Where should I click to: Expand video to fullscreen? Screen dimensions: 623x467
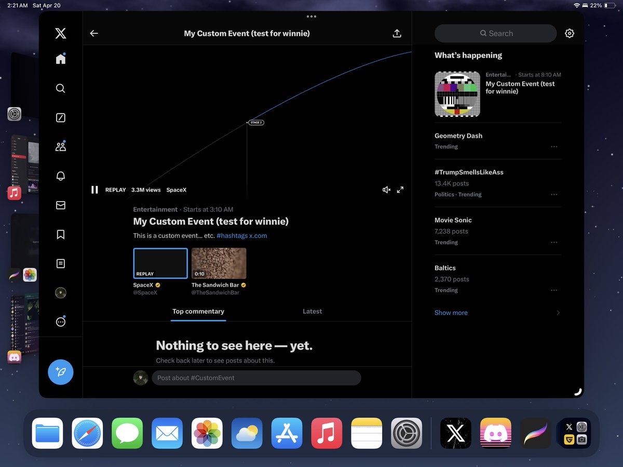[400, 190]
